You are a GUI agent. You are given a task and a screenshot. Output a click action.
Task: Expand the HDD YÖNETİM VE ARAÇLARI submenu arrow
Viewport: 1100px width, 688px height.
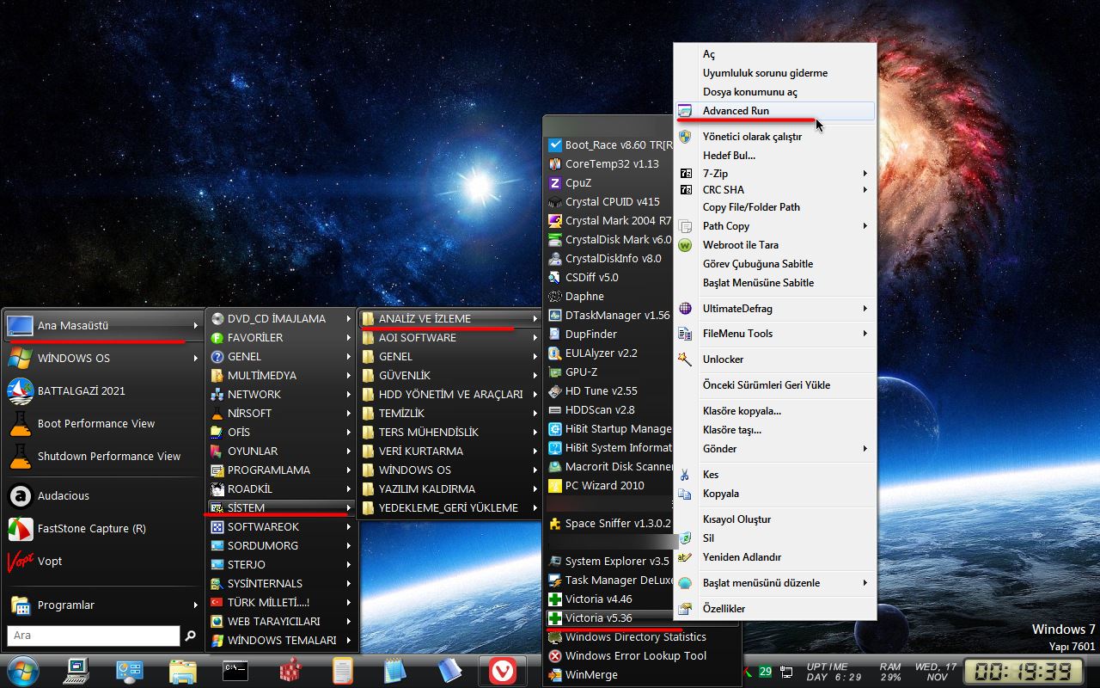click(535, 395)
